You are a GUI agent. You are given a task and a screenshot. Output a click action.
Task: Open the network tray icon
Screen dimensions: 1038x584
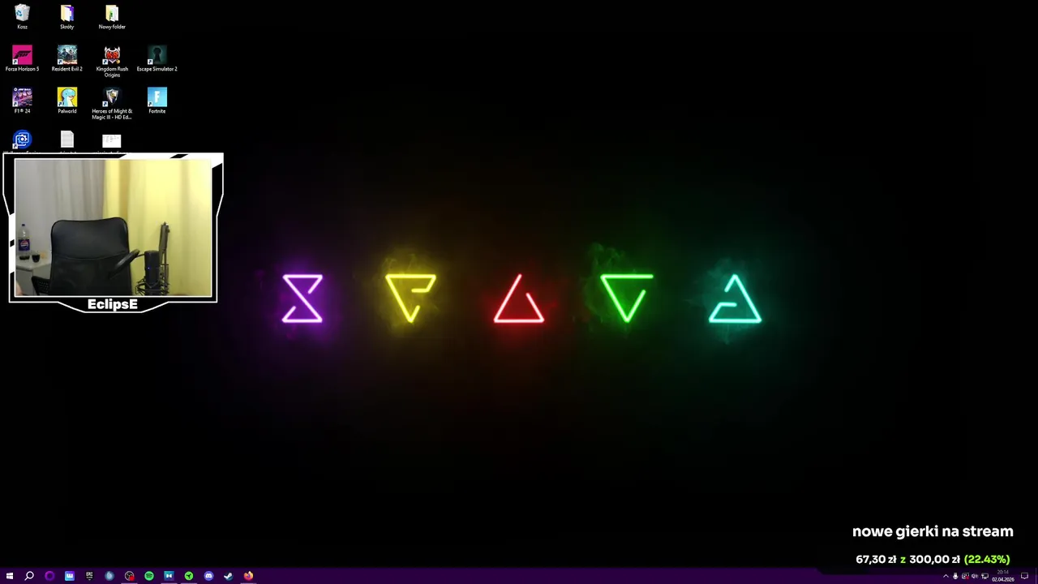[x=984, y=576]
